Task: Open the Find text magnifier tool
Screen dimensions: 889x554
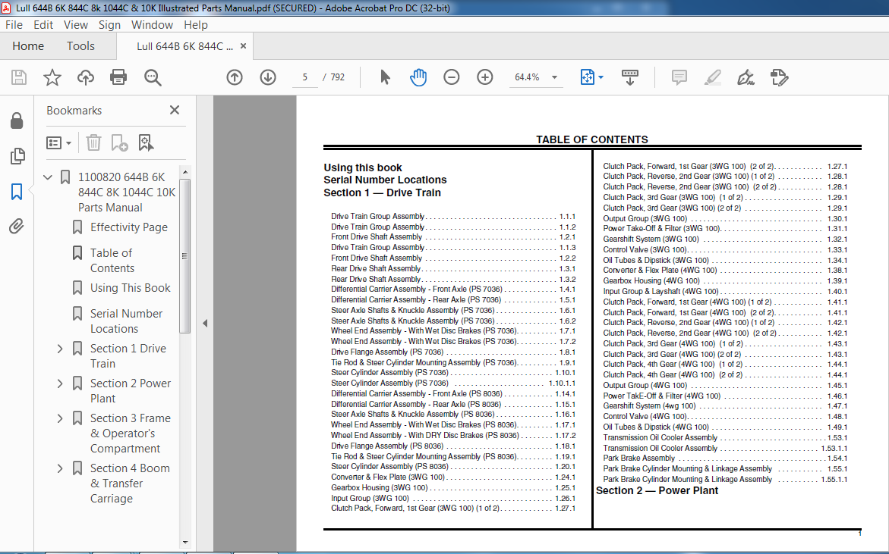Action: [x=153, y=77]
